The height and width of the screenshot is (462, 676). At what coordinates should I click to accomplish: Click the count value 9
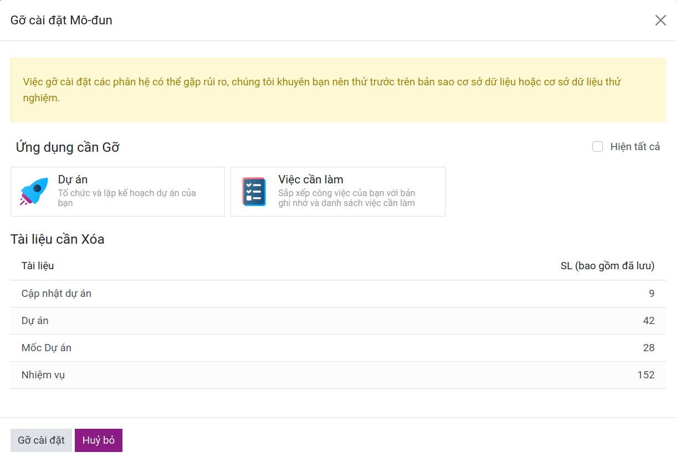[652, 294]
